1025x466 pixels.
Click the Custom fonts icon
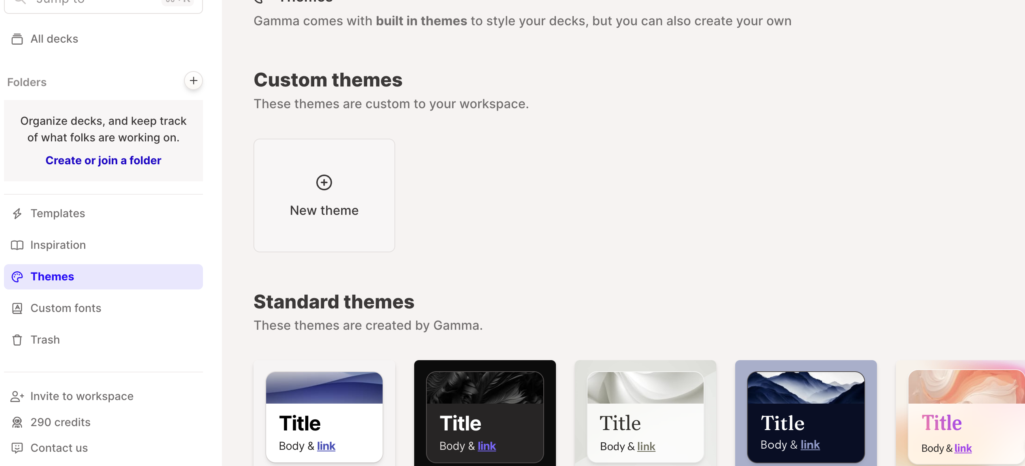17,308
